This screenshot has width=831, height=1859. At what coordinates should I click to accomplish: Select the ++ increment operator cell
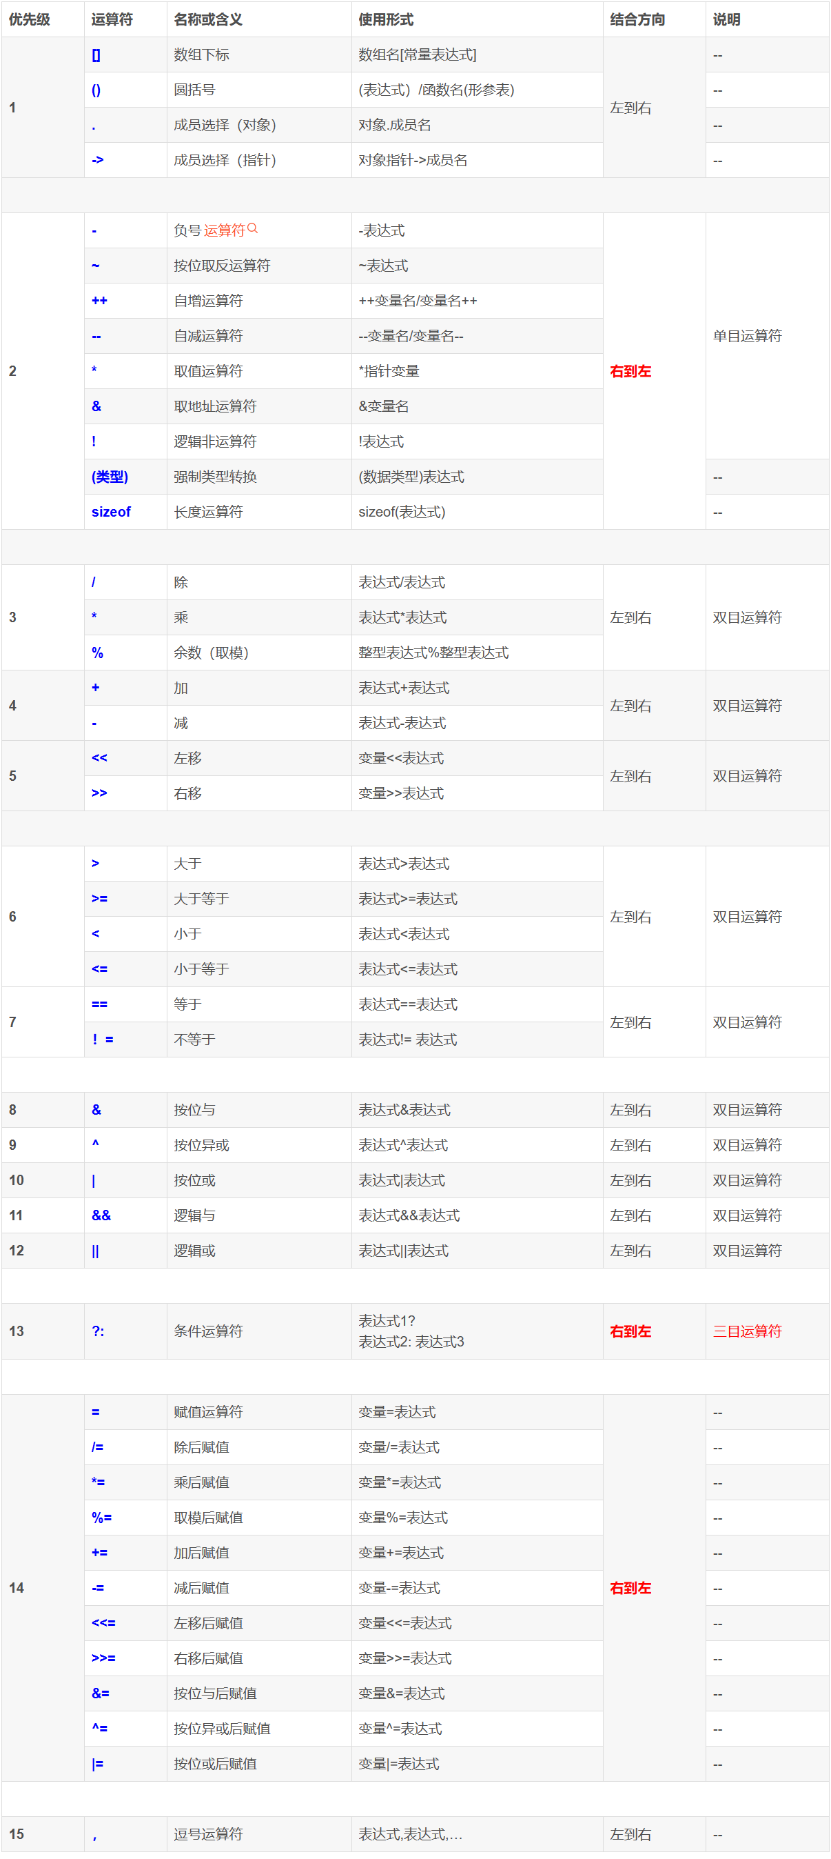point(125,301)
